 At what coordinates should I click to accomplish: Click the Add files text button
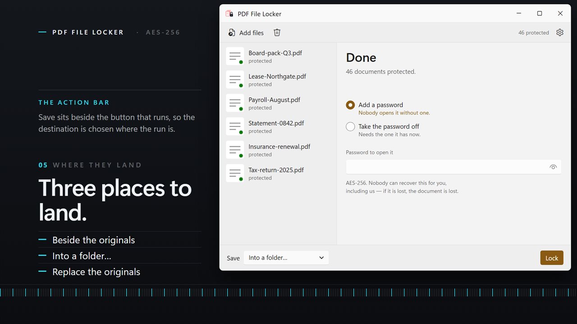pyautogui.click(x=252, y=33)
